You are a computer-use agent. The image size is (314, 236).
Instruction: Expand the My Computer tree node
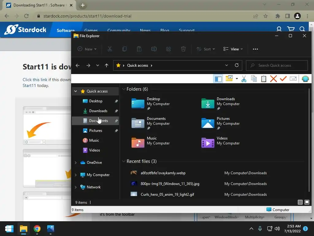tap(75, 175)
